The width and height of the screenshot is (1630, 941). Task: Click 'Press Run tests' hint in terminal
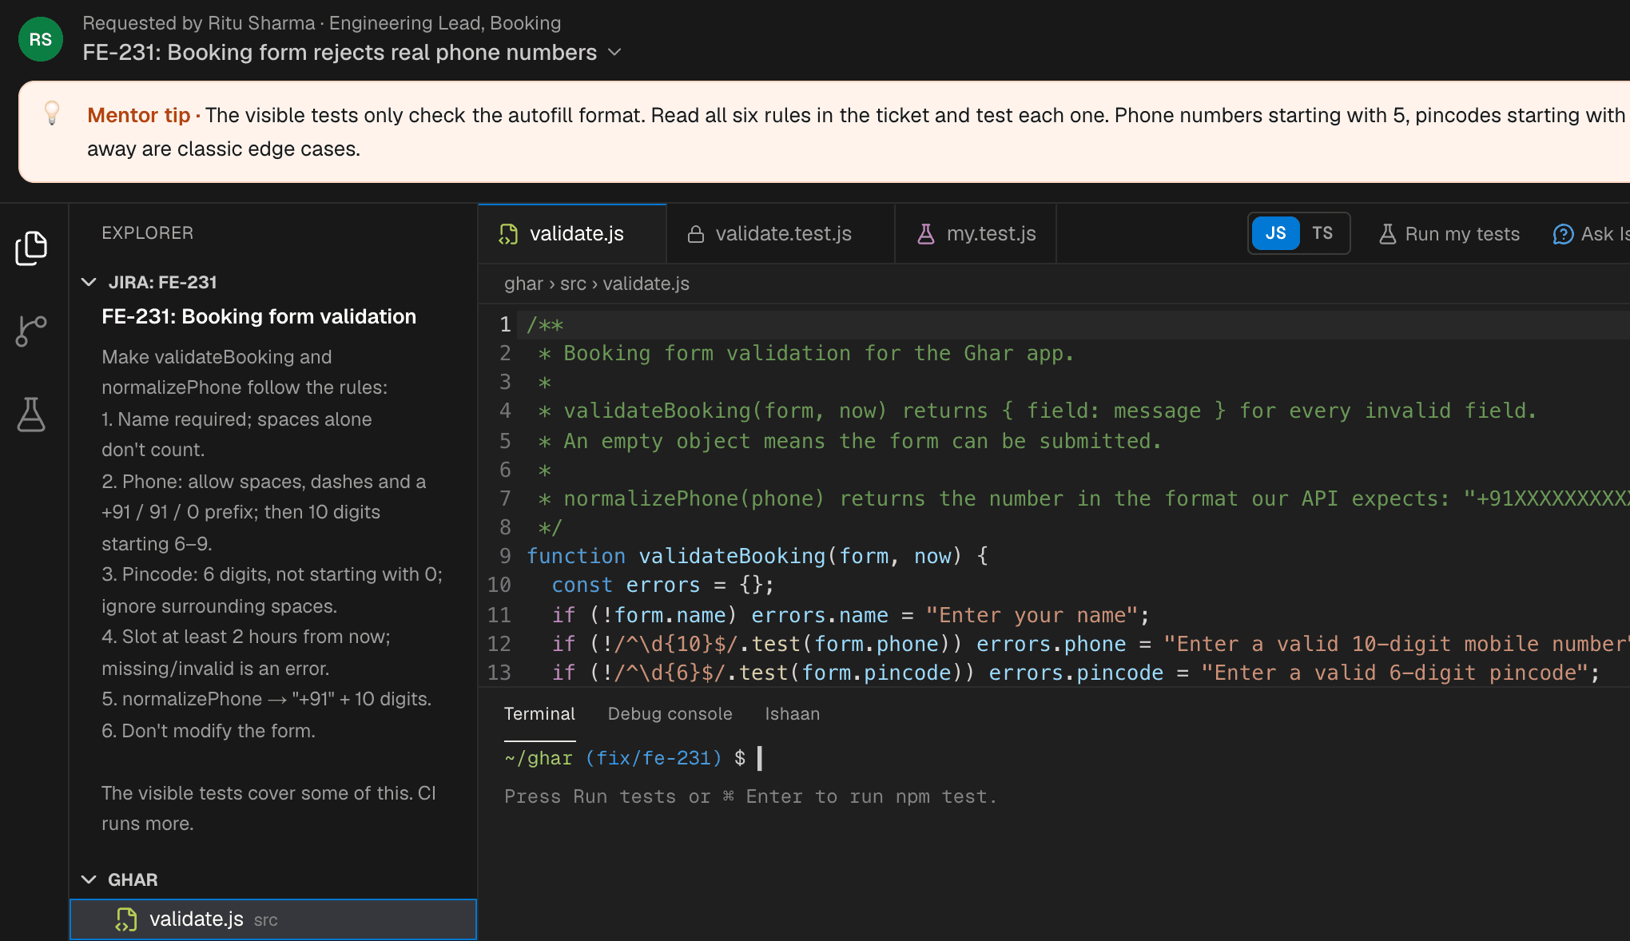(751, 796)
